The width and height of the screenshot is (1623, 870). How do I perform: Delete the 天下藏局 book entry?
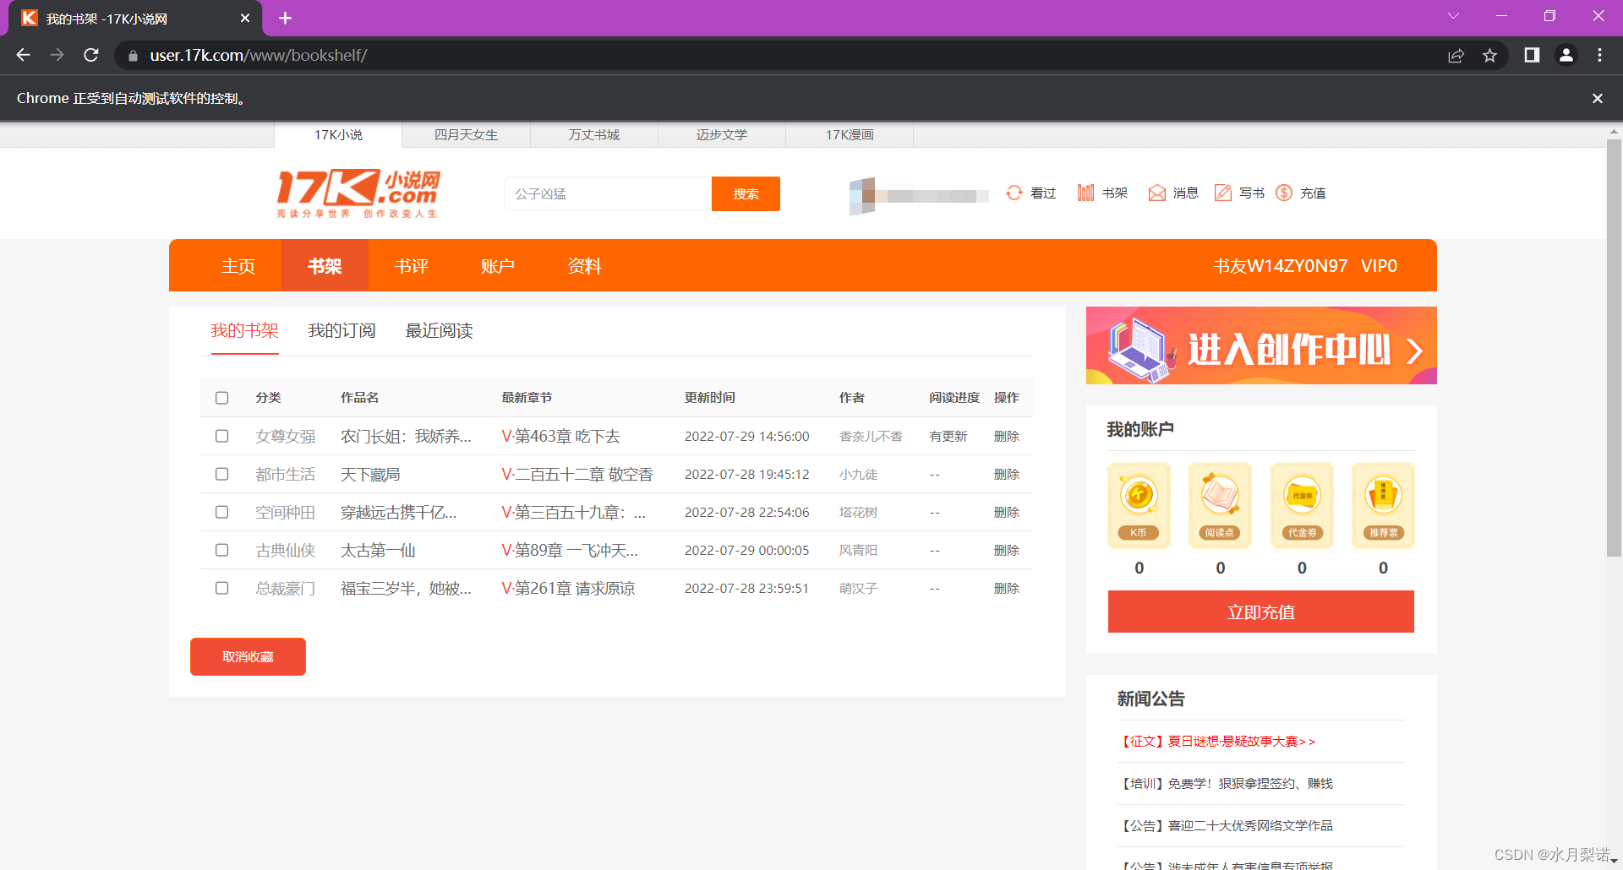pyautogui.click(x=1007, y=474)
